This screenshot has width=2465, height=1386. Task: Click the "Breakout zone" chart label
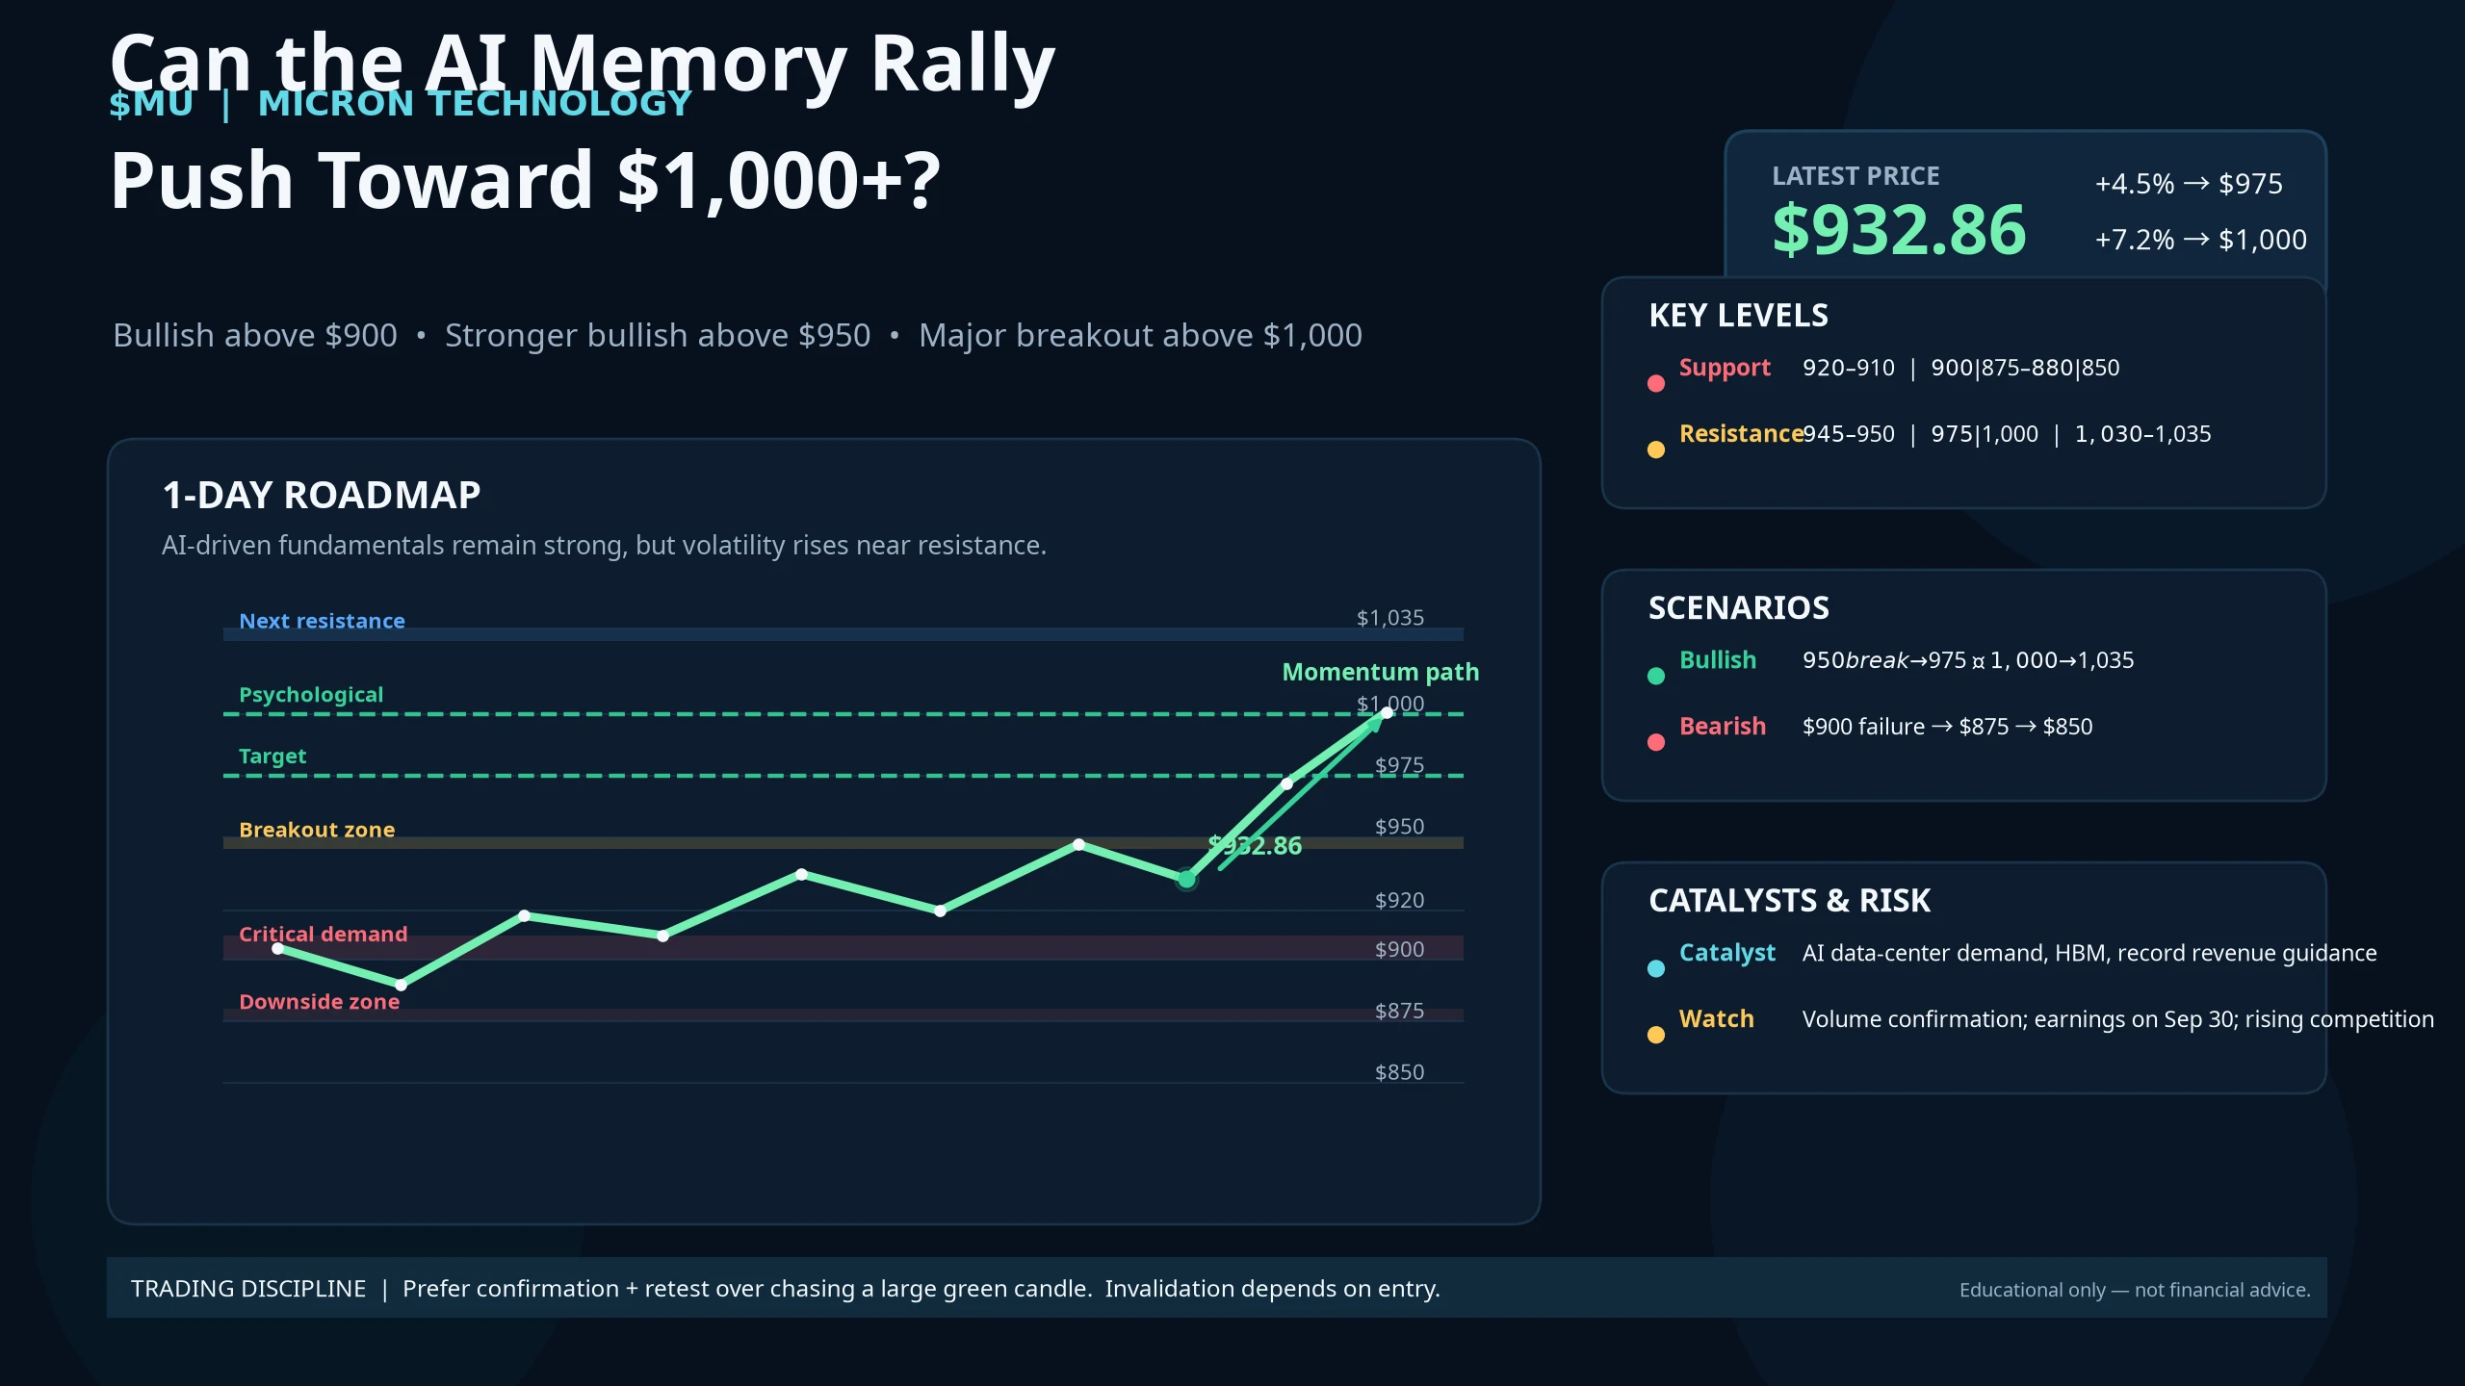pyautogui.click(x=317, y=830)
